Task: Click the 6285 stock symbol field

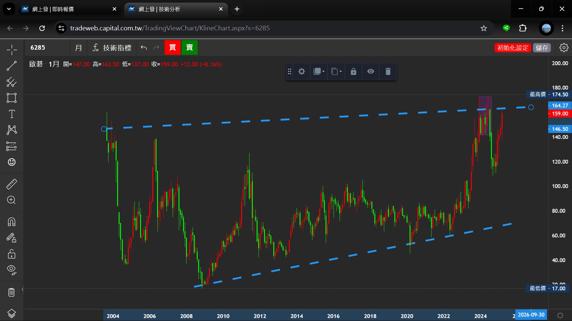Action: 48,48
